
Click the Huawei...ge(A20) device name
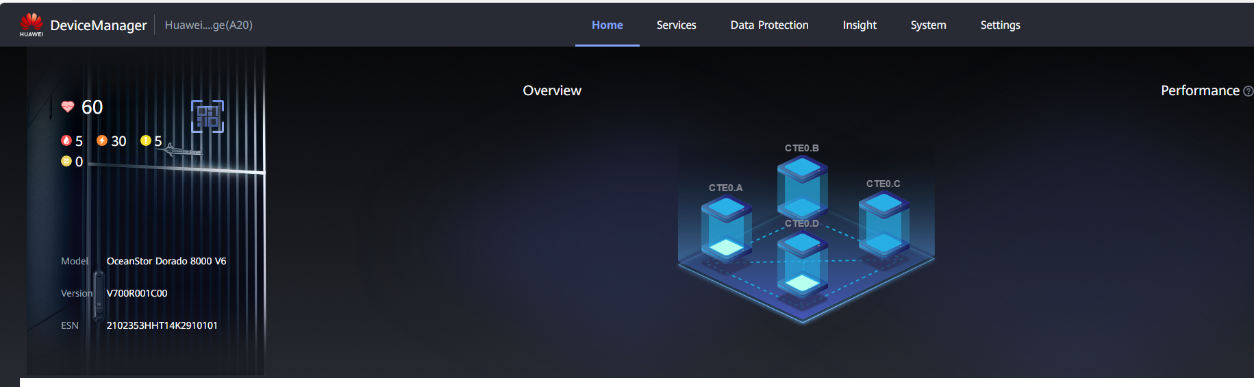(208, 25)
